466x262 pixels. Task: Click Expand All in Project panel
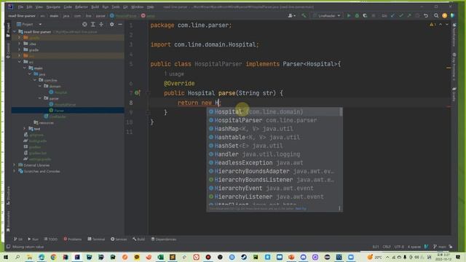[x=93, y=24]
